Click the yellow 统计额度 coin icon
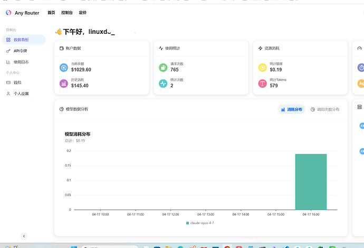 (262, 68)
